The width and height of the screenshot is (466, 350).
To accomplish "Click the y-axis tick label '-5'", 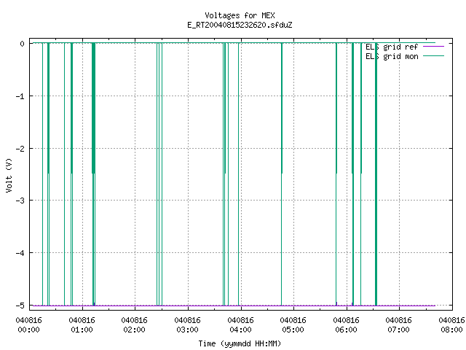I will 20,306.
